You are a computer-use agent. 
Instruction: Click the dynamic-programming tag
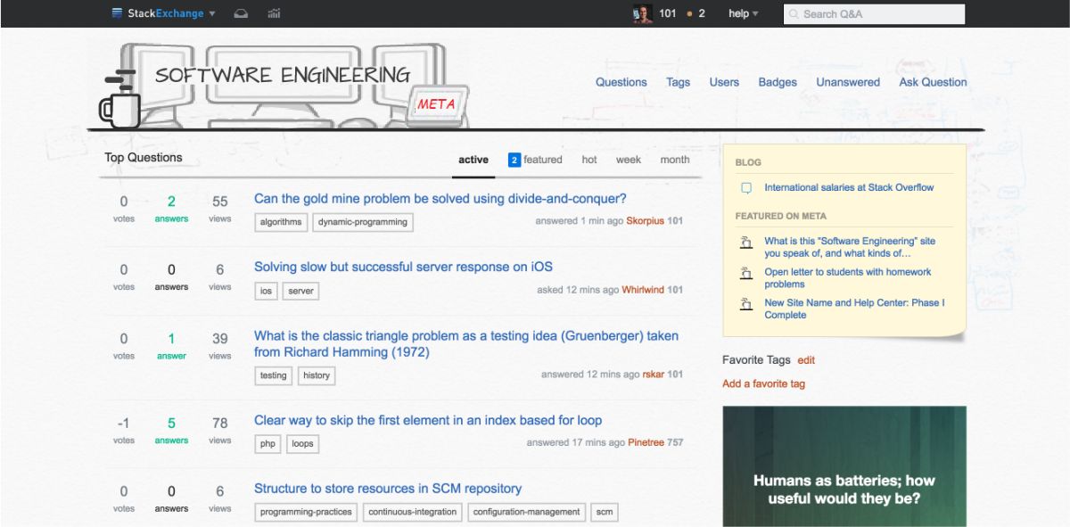click(363, 222)
